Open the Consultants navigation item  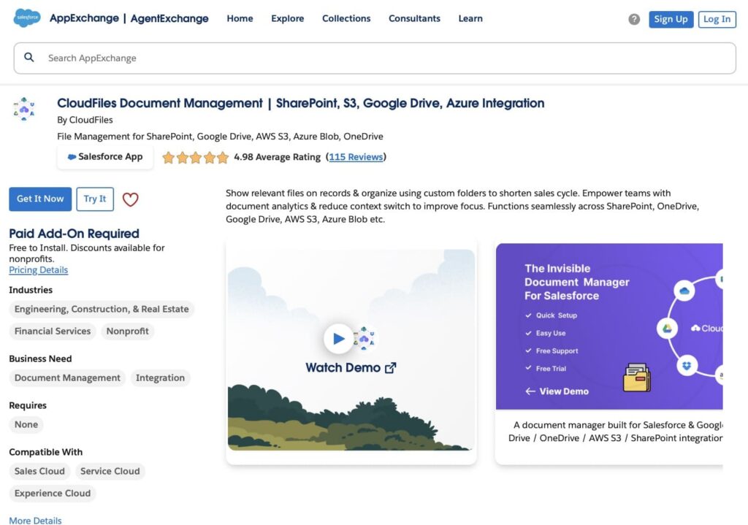(414, 19)
